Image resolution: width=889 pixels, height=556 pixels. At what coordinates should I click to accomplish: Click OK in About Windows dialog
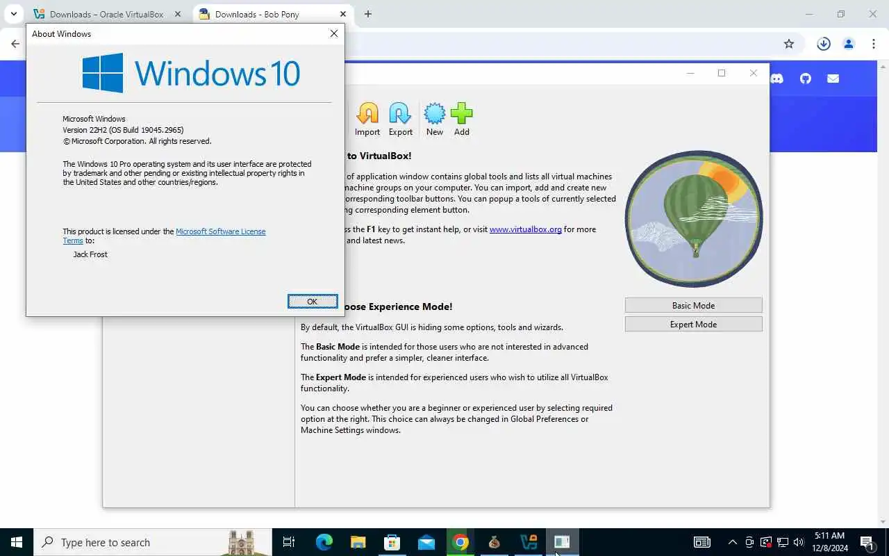(313, 302)
